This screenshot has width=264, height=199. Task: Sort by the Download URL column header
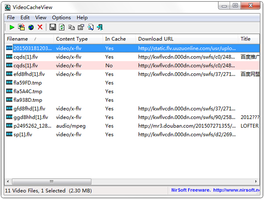pos(156,39)
